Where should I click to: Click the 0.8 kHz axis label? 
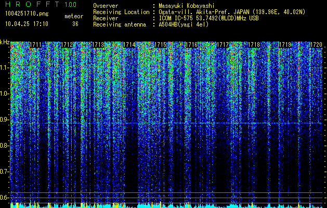point(4,146)
